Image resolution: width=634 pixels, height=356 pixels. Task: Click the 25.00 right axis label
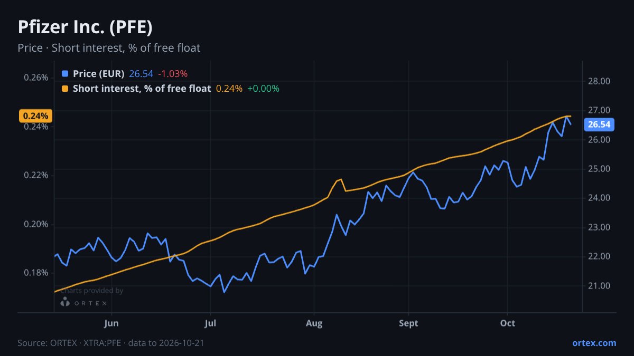tap(599, 169)
